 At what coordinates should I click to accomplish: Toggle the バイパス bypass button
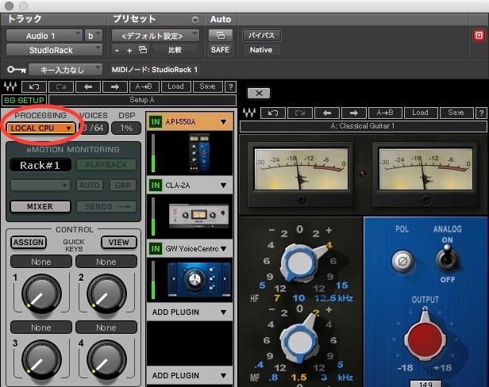pyautogui.click(x=261, y=36)
